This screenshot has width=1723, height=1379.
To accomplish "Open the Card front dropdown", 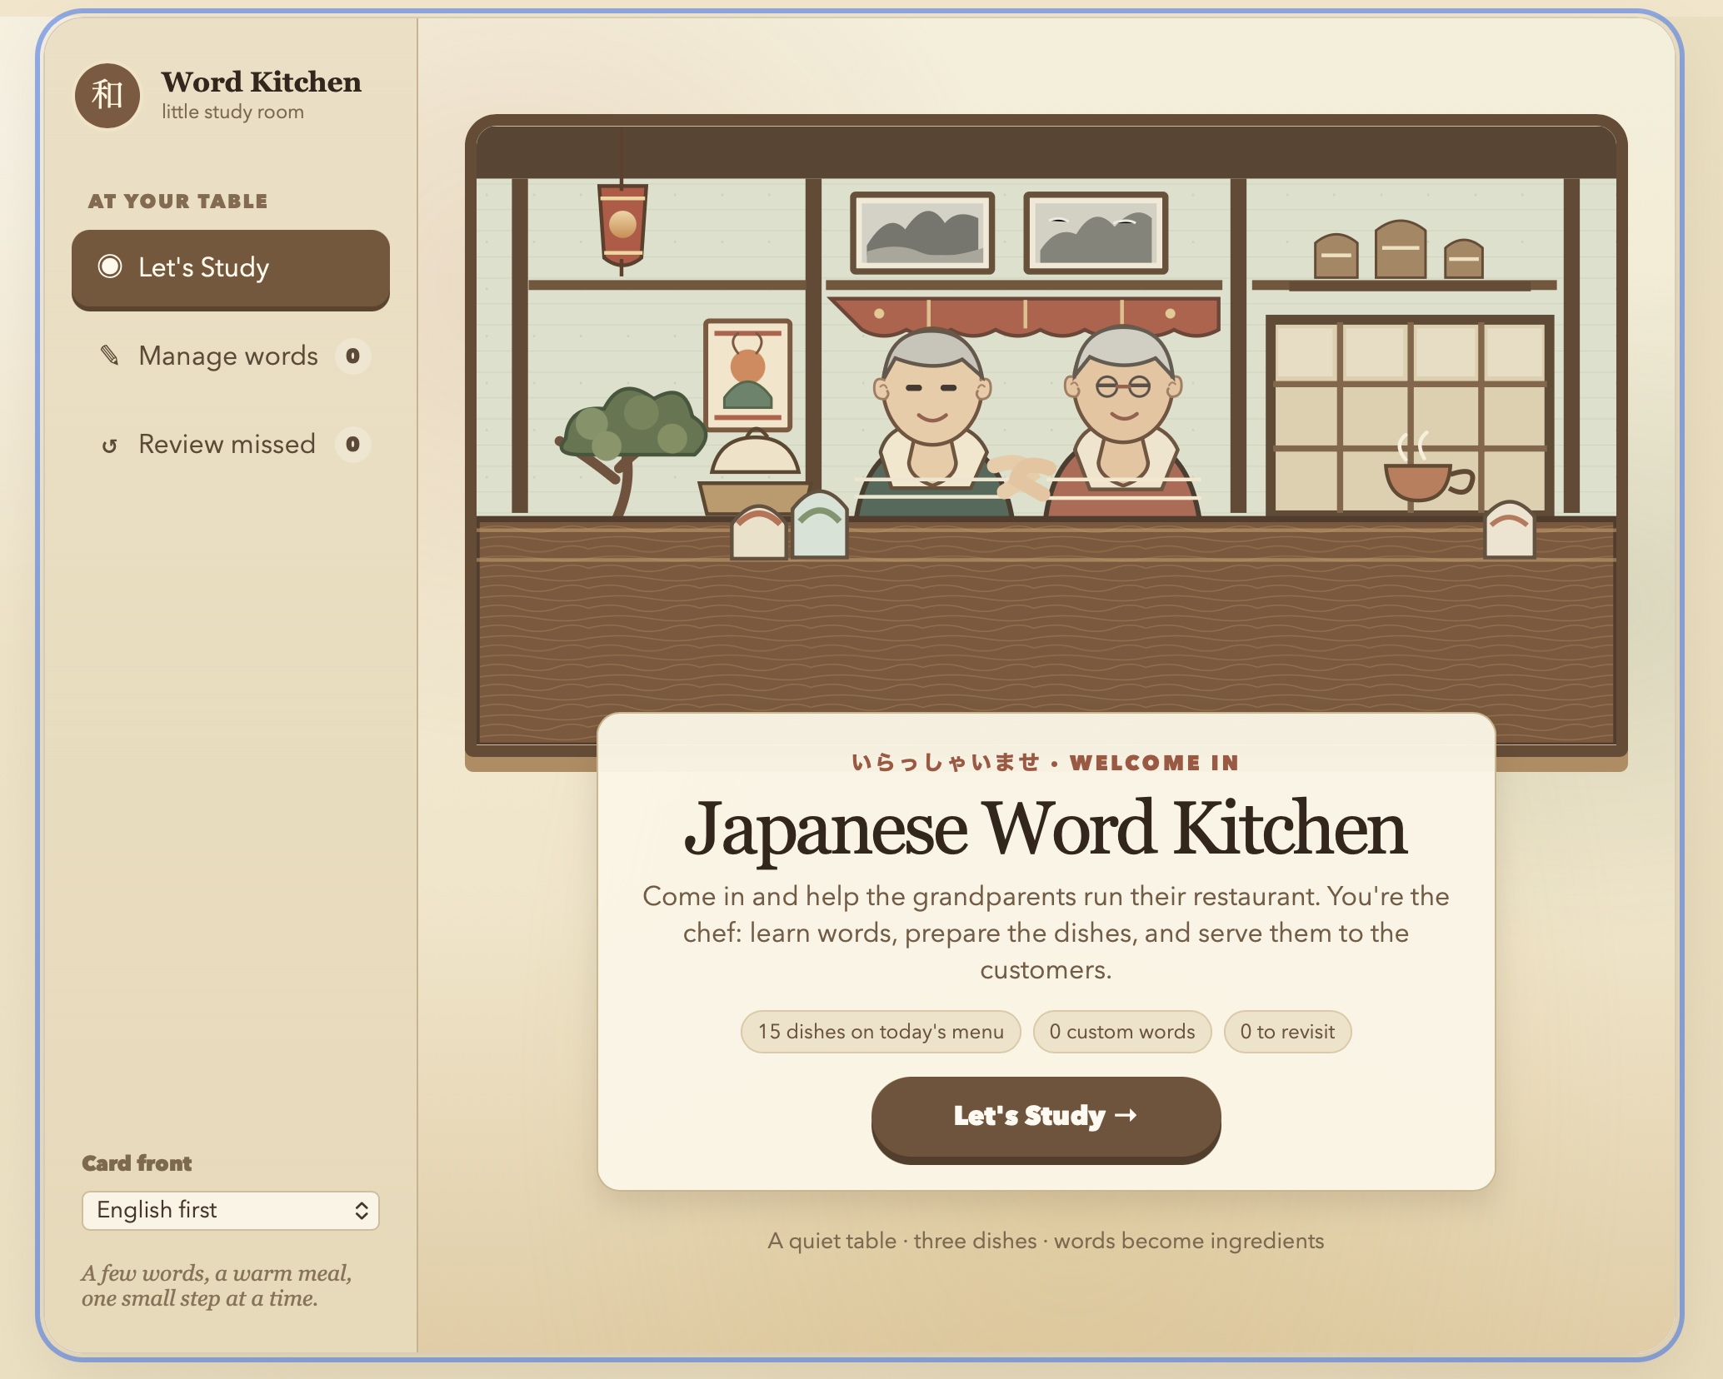I will pyautogui.click(x=231, y=1210).
